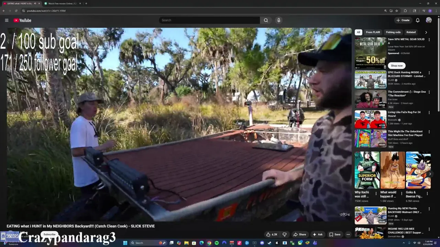
Task: Open Why Itachi was still short thumbnail
Action: coord(367,170)
